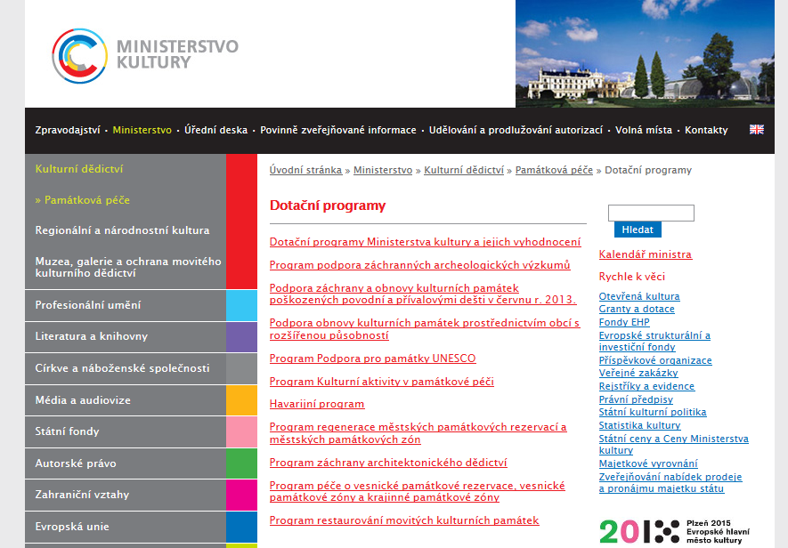Select Kulturní dědictví in the sidebar
The width and height of the screenshot is (788, 548).
(79, 169)
